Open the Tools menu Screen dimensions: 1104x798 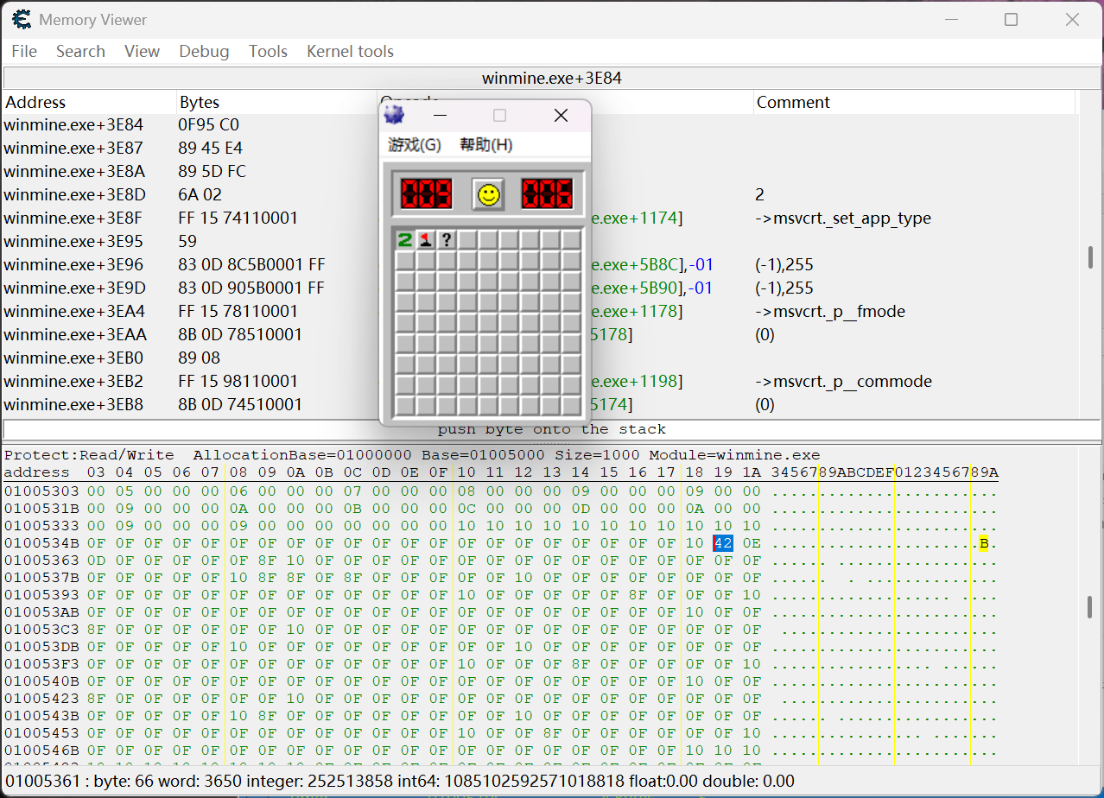pos(268,51)
